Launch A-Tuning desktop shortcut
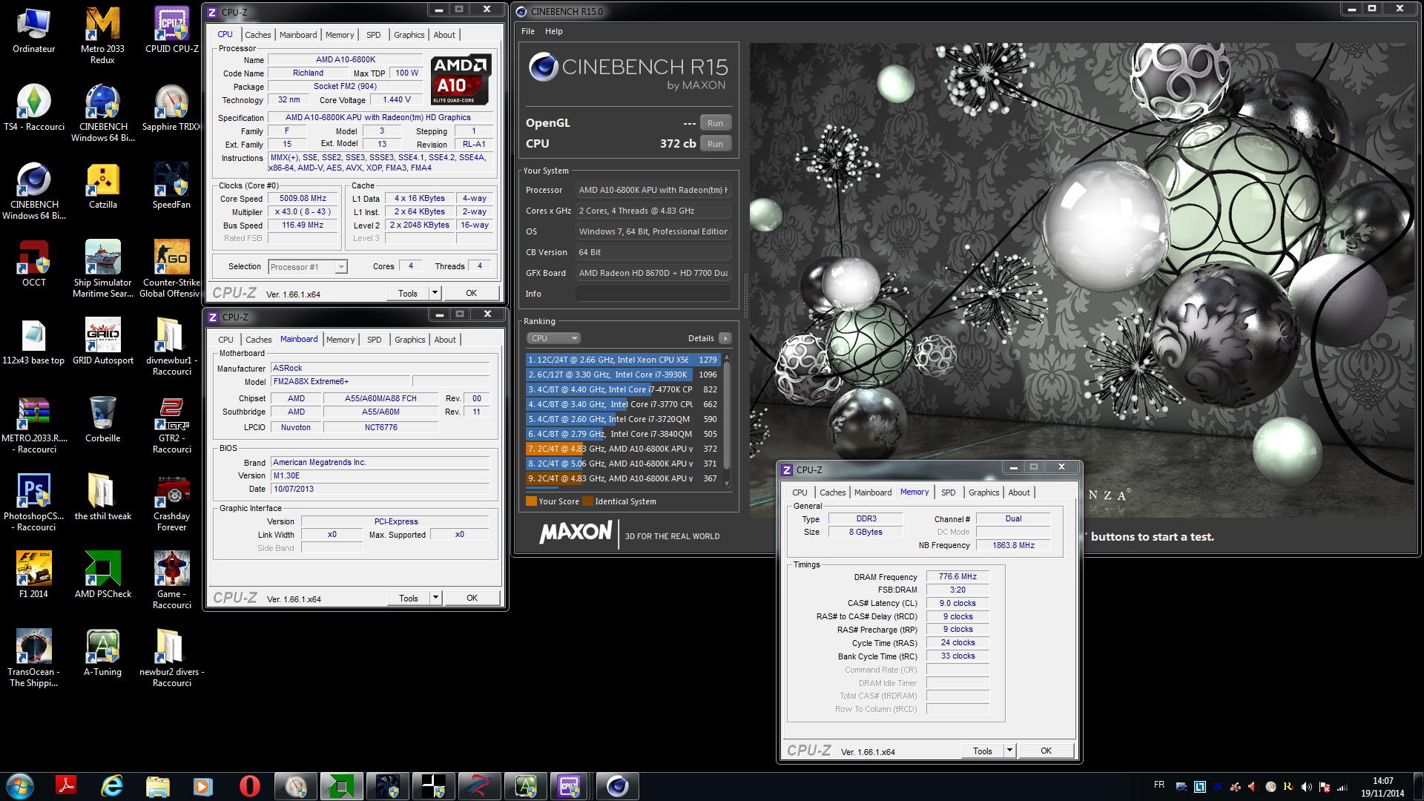 [x=102, y=653]
